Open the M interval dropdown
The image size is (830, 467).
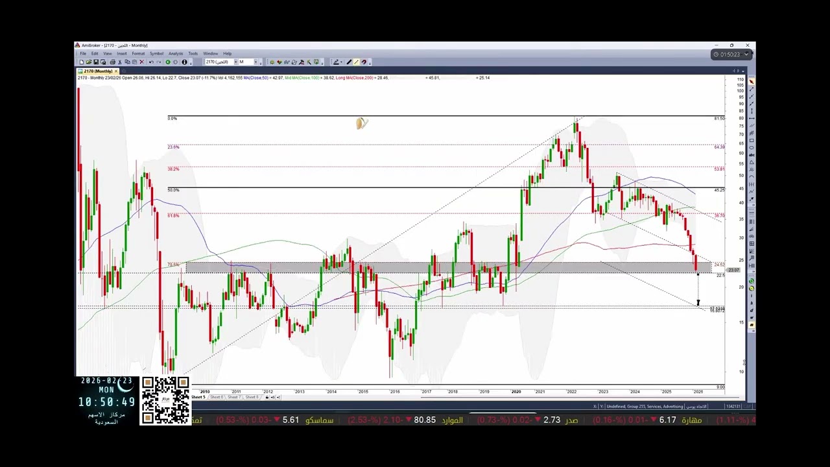coord(256,62)
